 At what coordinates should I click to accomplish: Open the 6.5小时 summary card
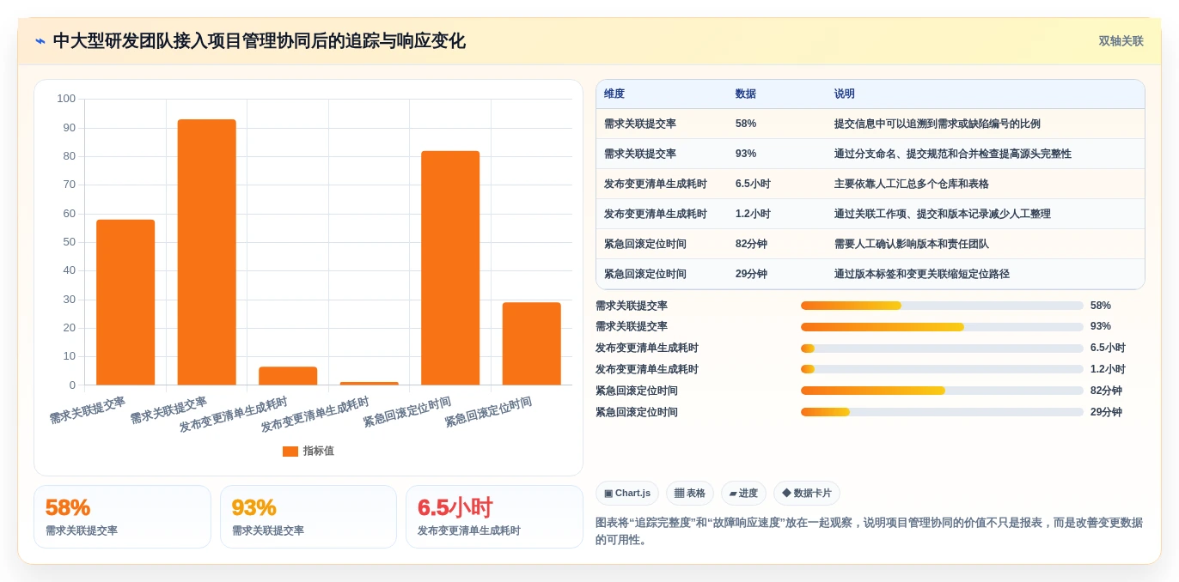(494, 517)
